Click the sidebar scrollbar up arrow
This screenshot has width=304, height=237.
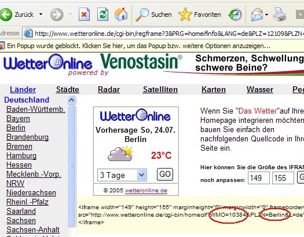tap(72, 100)
